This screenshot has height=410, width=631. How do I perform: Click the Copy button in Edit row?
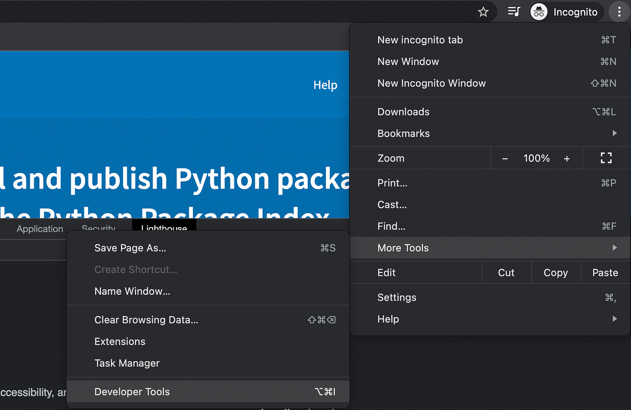[556, 273]
